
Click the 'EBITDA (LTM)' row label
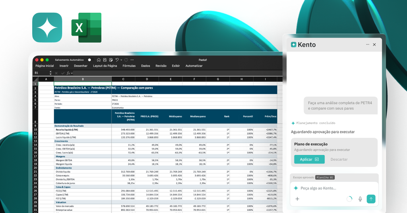coord(62,133)
